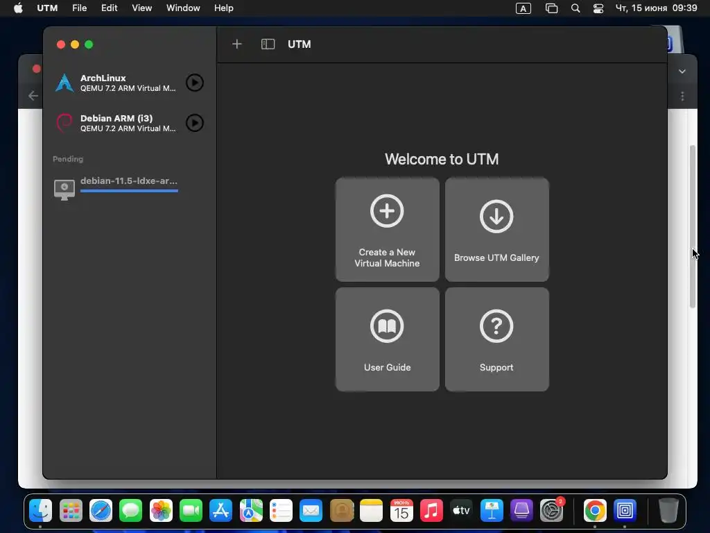This screenshot has width=710, height=533.
Task: Open Reminders from the Dock
Action: [282, 511]
